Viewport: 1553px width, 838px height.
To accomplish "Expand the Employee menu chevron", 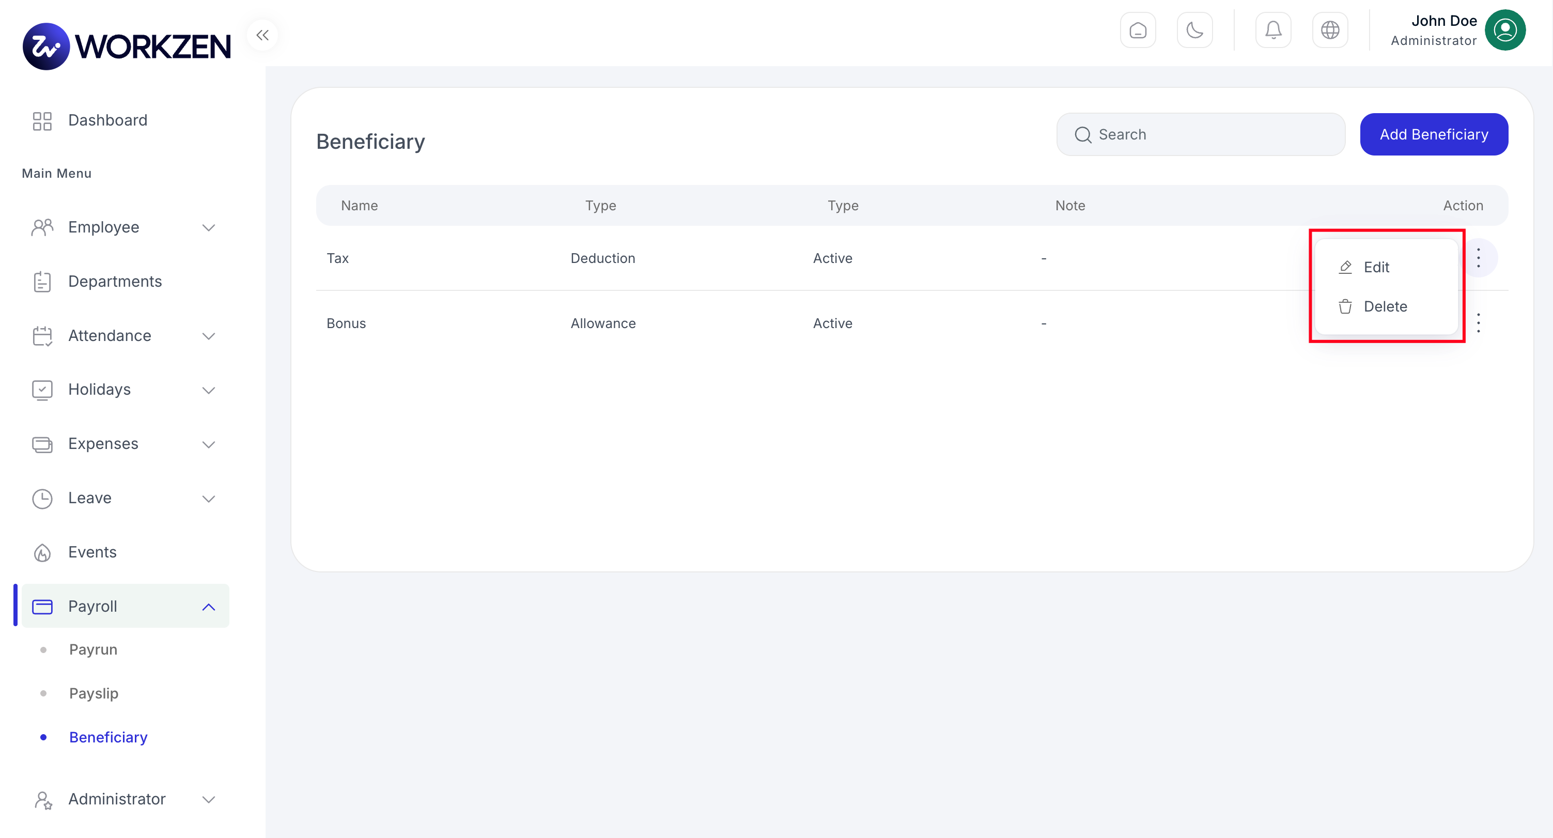I will coord(209,228).
